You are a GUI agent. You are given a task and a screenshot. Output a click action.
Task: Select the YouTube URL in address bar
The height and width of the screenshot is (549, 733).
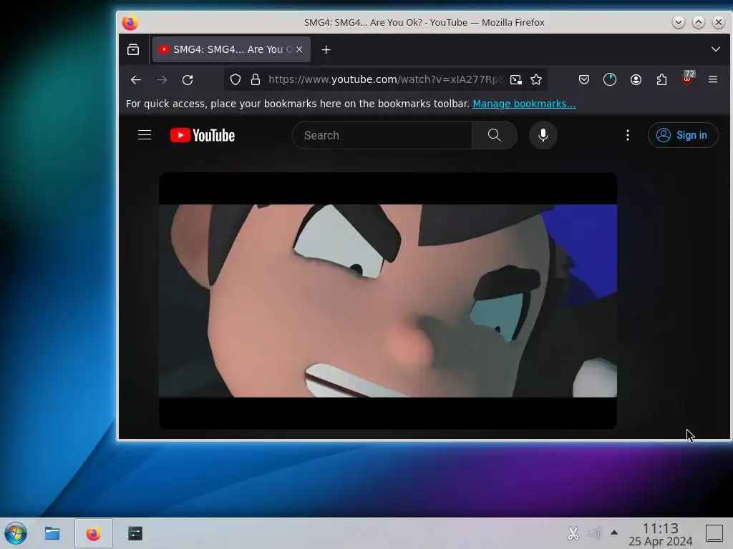(385, 80)
